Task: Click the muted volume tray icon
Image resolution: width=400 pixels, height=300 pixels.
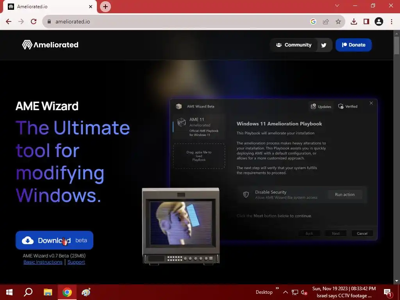Action: tap(304, 292)
